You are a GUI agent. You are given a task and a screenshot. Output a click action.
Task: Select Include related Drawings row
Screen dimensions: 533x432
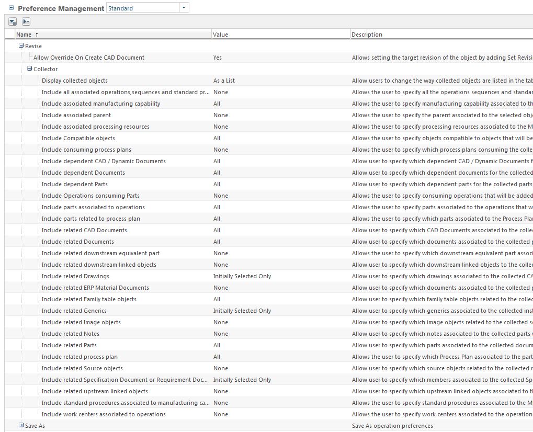pyautogui.click(x=75, y=276)
